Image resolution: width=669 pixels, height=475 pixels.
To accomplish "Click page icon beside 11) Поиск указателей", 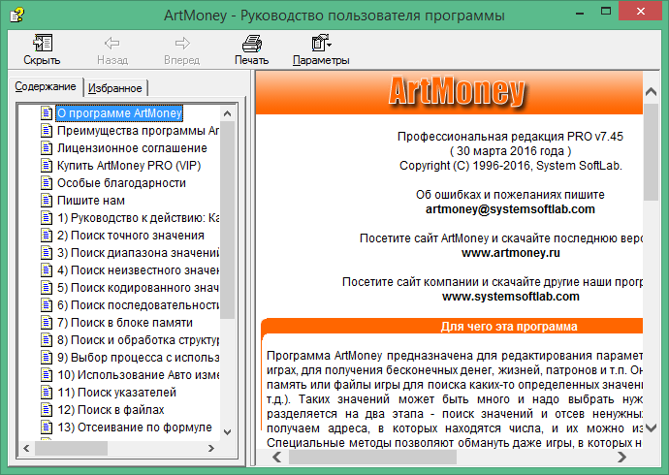I will [47, 393].
